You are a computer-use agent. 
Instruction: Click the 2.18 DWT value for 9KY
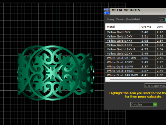[x=160, y=32]
